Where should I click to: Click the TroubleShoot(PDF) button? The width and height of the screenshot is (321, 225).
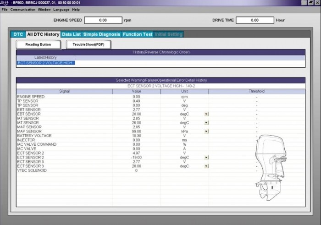(x=89, y=44)
